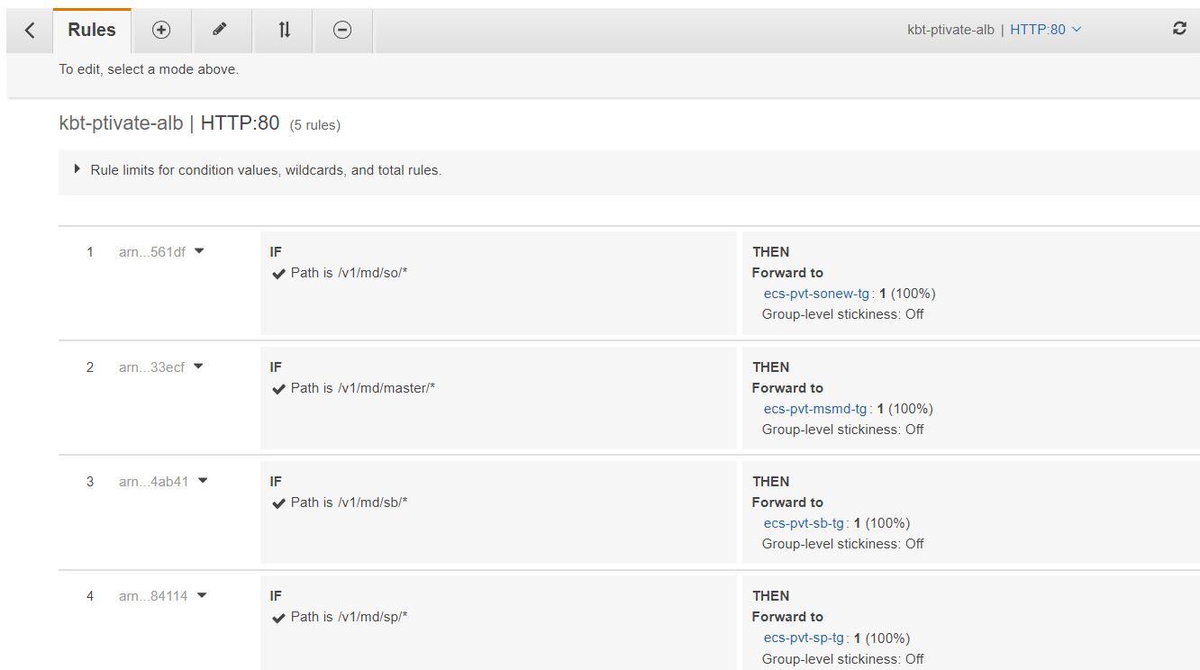This screenshot has height=670, width=1200.
Task: Go back using the left chevron
Action: click(x=30, y=30)
